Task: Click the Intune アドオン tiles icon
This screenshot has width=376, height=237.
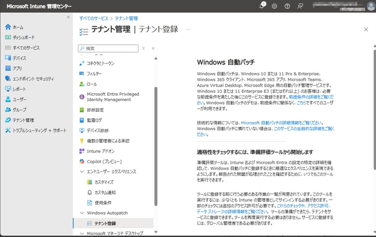Action: 82,151
